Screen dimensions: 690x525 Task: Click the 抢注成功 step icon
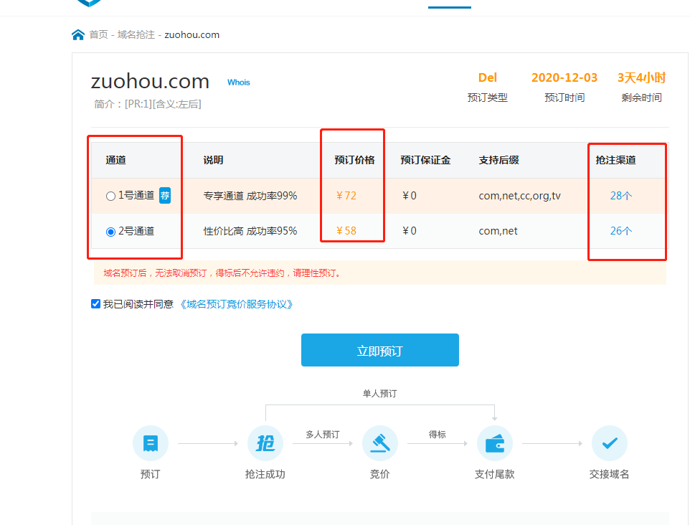[265, 443]
